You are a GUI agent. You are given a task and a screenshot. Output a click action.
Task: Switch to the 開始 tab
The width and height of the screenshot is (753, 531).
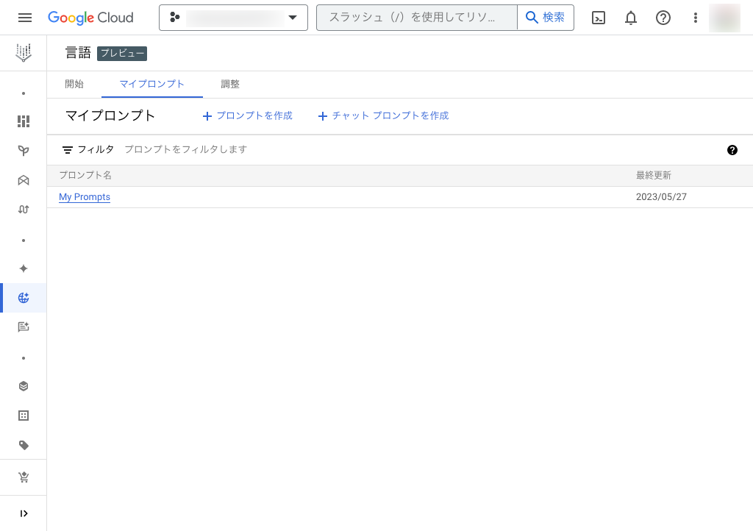74,84
